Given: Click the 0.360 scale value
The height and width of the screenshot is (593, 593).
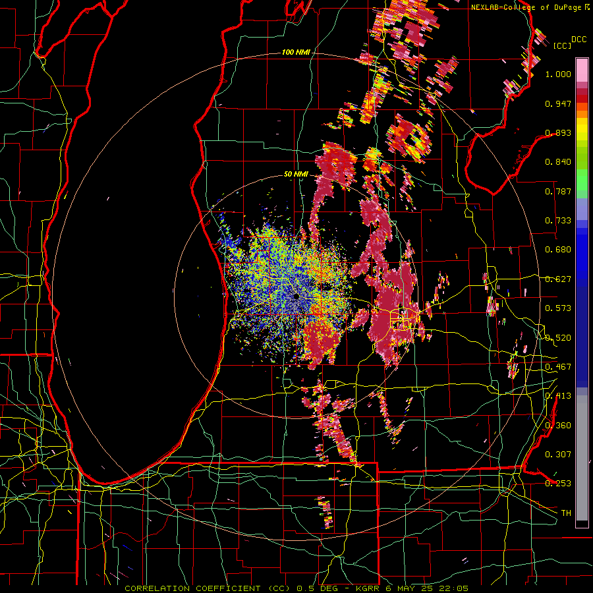Looking at the screenshot, I should point(558,426).
